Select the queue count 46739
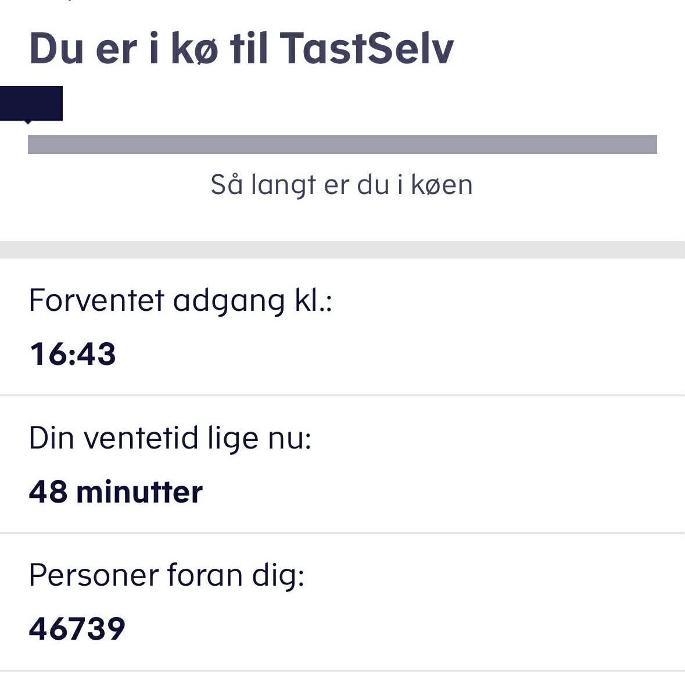This screenshot has width=685, height=685. click(77, 629)
